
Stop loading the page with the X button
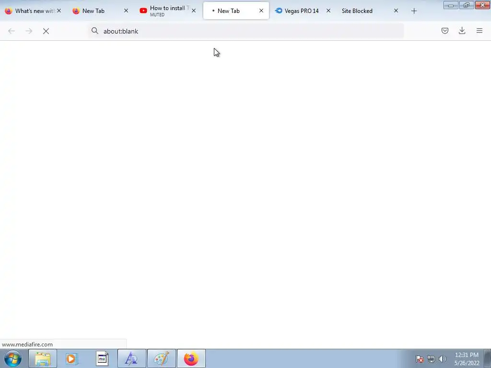coord(46,31)
